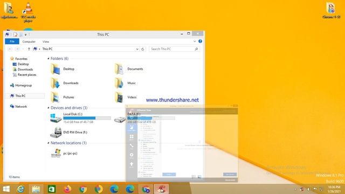Click the Up arrow navigation button
The width and height of the screenshot is (345, 194).
29,49
